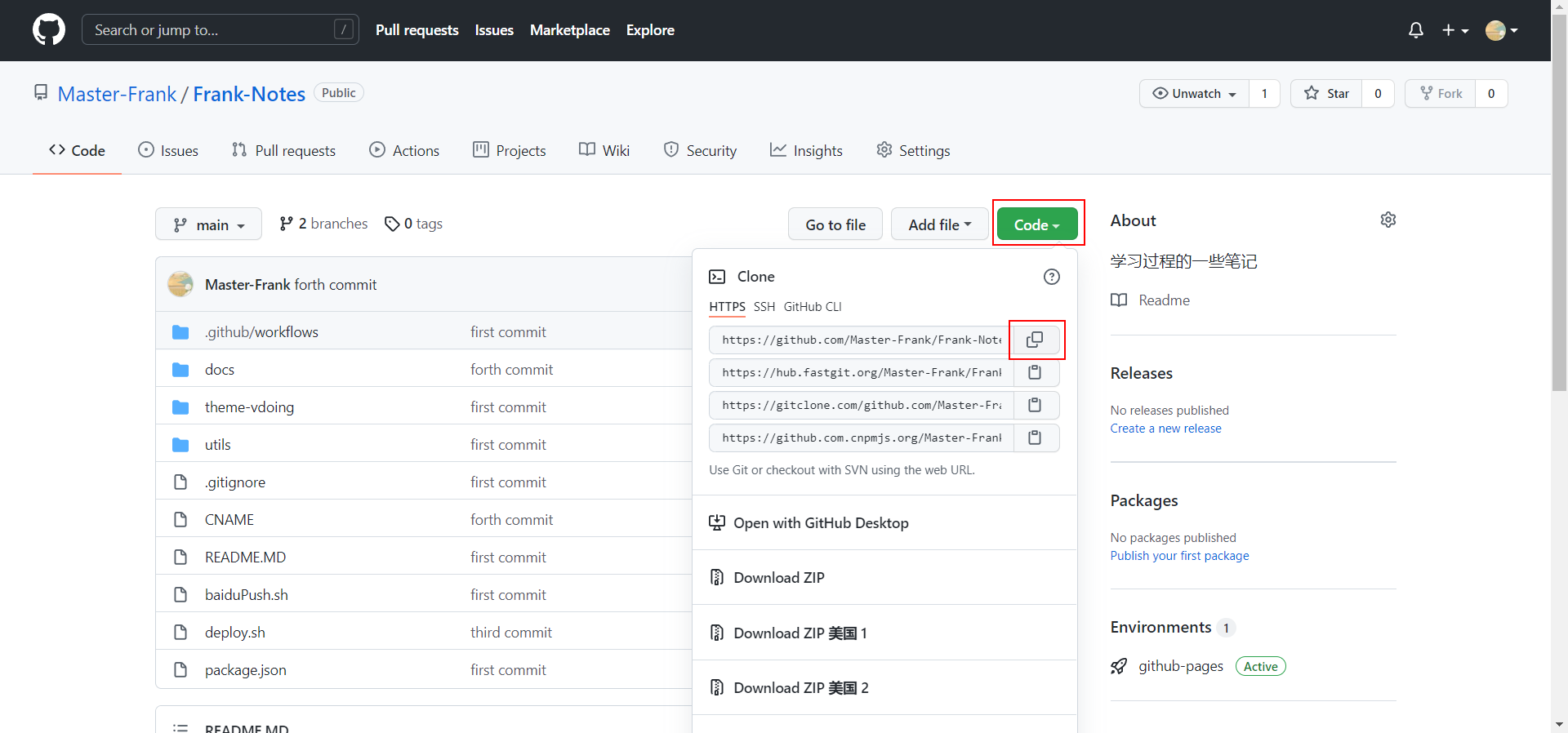Open the notifications bell
Screen dimensions: 1568x733
click(1416, 30)
